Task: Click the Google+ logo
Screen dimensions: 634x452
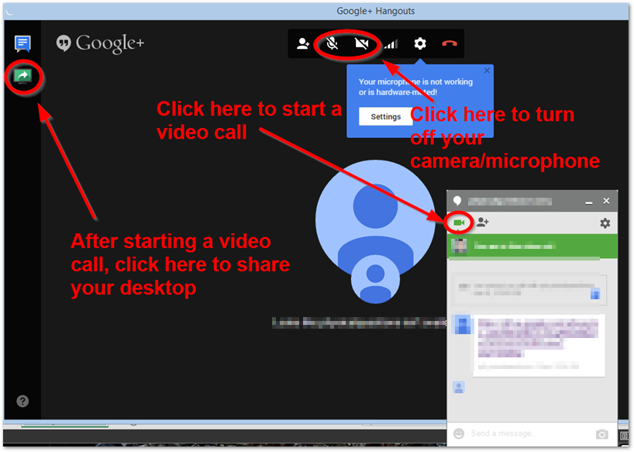Action: (99, 43)
